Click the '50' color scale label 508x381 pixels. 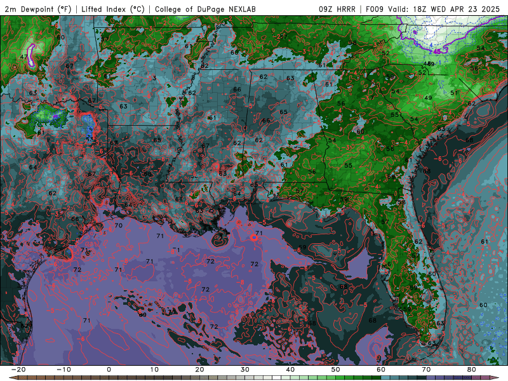tap(336, 370)
